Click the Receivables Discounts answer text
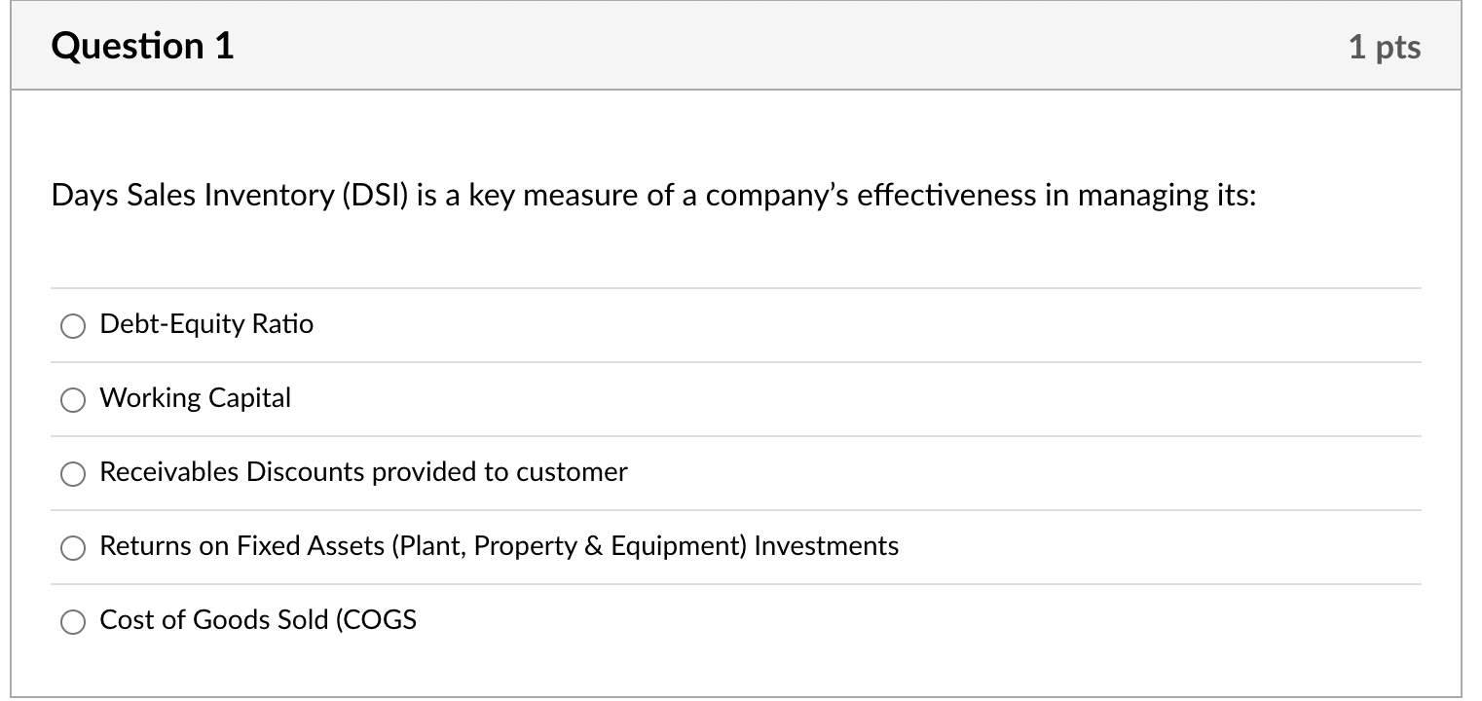The height and width of the screenshot is (701, 1482). point(362,473)
